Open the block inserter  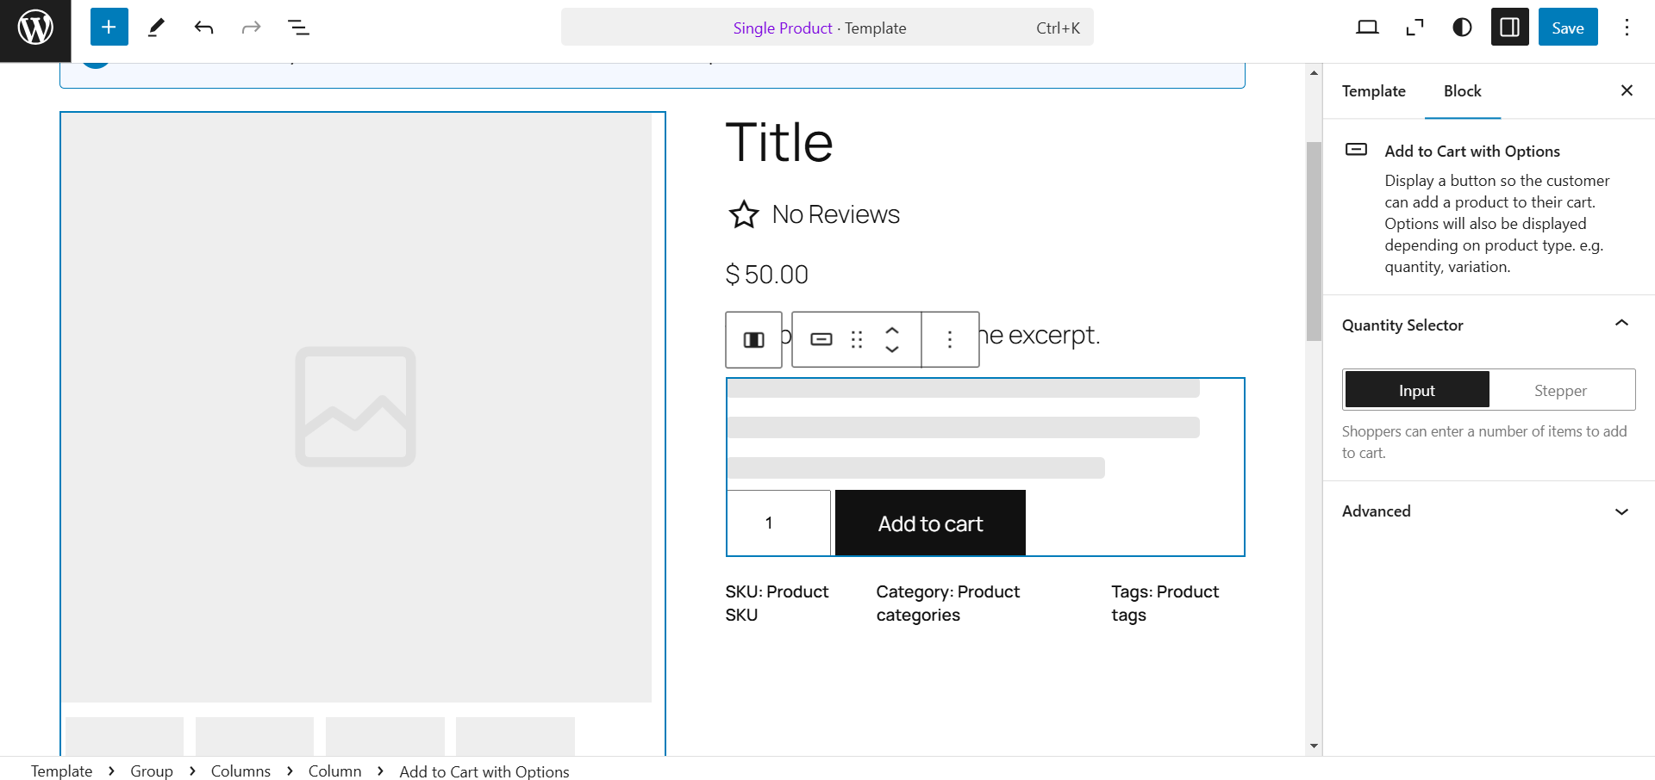click(109, 27)
